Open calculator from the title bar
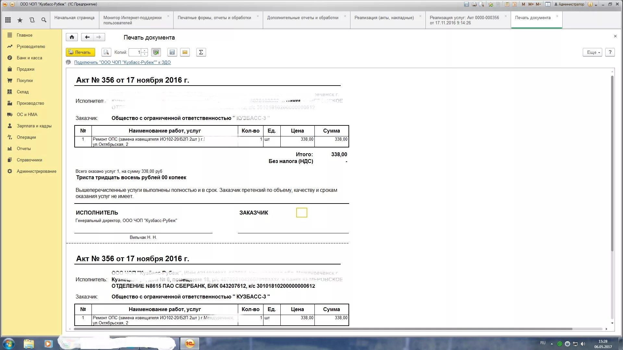 click(x=507, y=4)
